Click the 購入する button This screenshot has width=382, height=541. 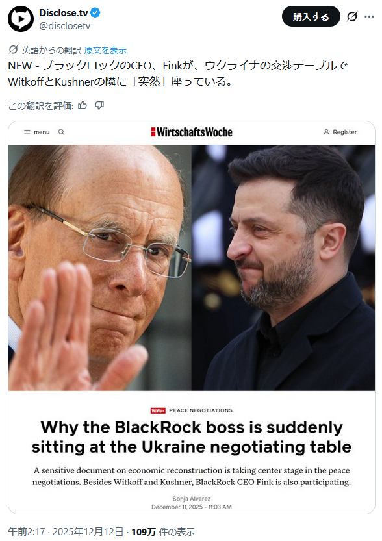click(311, 16)
